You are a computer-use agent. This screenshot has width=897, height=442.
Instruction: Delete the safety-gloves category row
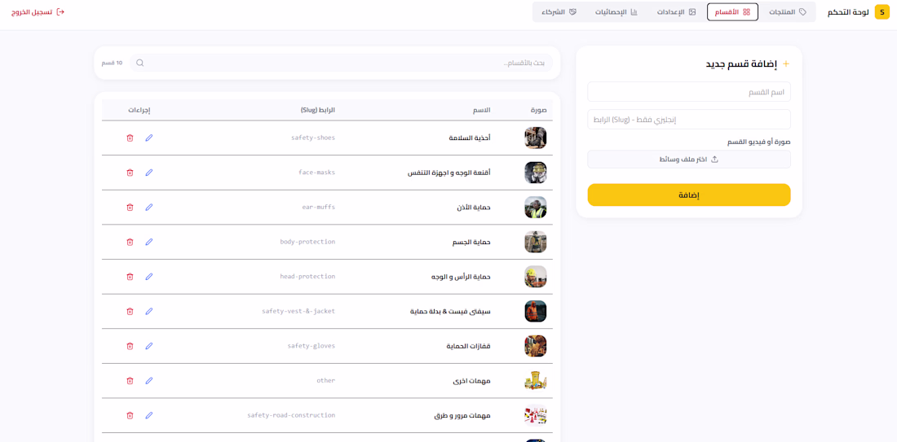(x=130, y=346)
